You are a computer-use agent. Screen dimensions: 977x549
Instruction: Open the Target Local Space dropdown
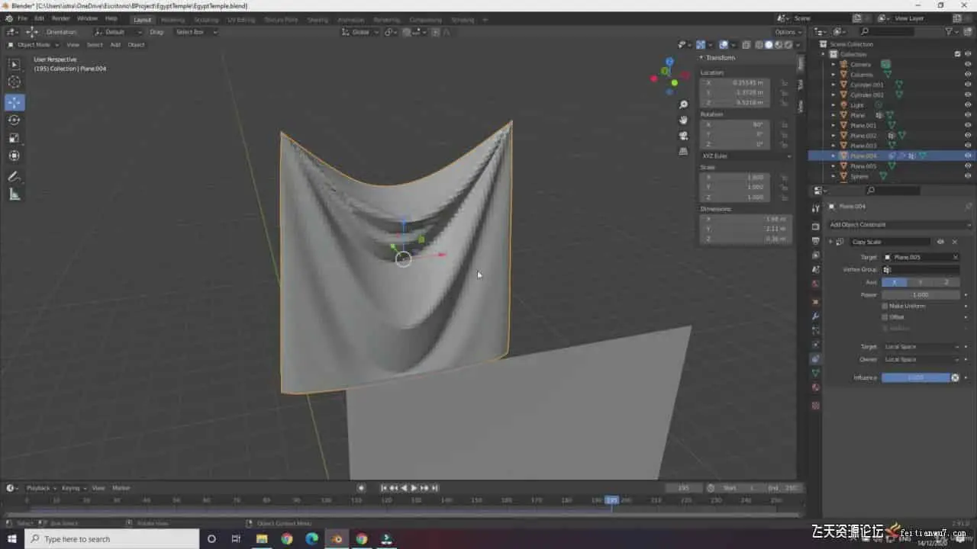(x=921, y=347)
